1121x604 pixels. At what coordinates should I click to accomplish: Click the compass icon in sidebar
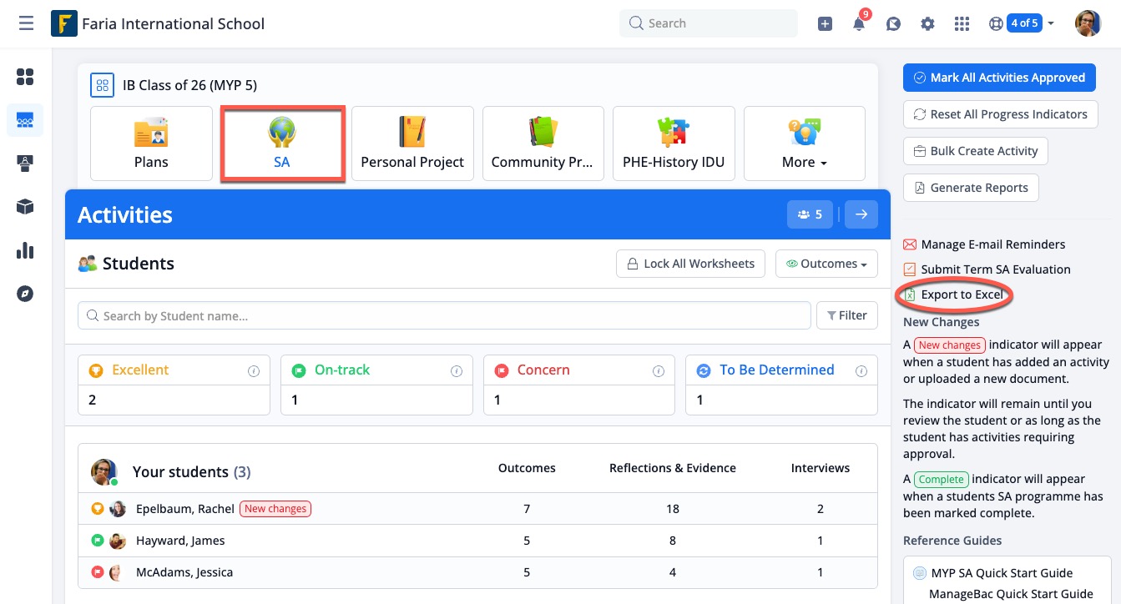pos(25,294)
